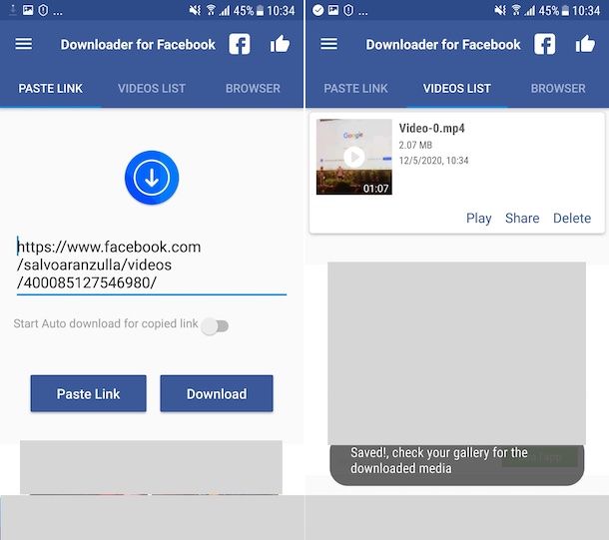Open hamburger menu in left phone screen
The height and width of the screenshot is (540, 609).
[24, 44]
